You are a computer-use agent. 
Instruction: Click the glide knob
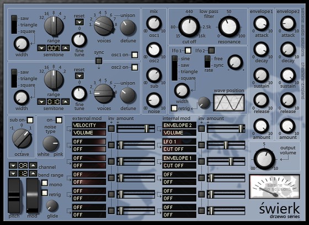tap(52, 206)
